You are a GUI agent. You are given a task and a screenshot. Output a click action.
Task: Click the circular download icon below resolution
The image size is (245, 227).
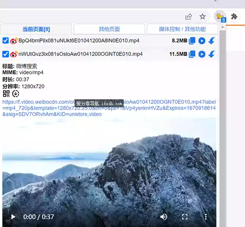[x=16, y=94]
